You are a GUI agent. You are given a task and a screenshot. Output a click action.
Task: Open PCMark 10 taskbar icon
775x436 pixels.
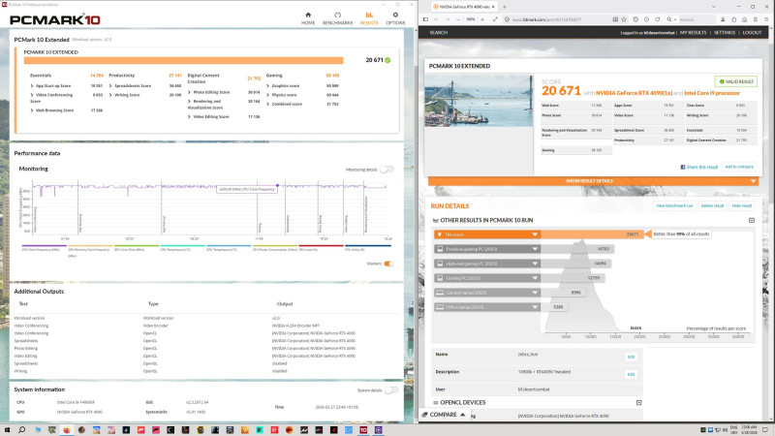pyautogui.click(x=363, y=430)
